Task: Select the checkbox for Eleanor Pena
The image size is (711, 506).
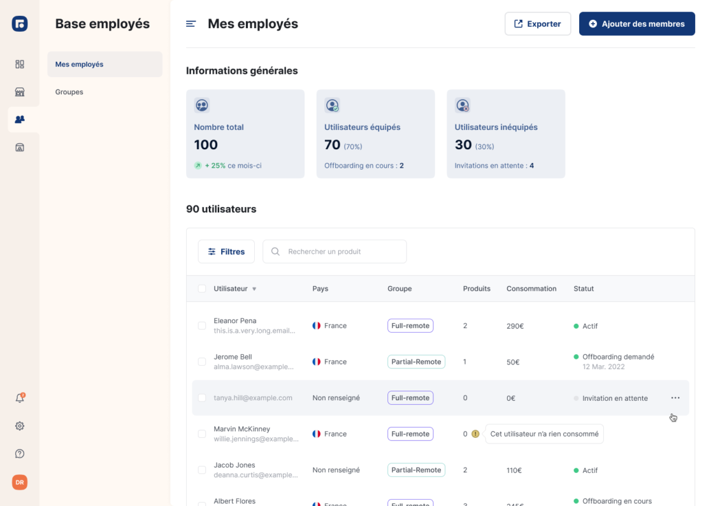Action: click(202, 326)
